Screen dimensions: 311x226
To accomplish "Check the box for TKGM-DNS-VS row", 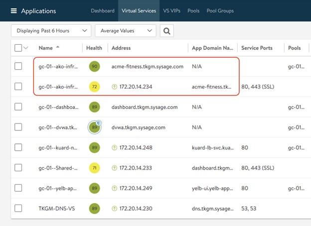I will 18,209.
